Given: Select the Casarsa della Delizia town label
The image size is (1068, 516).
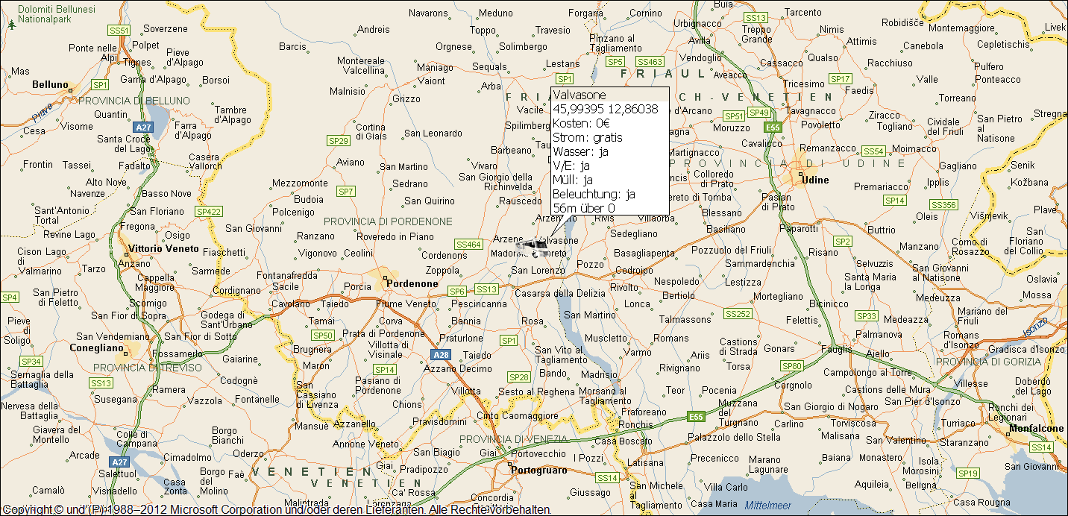Looking at the screenshot, I should tap(561, 293).
